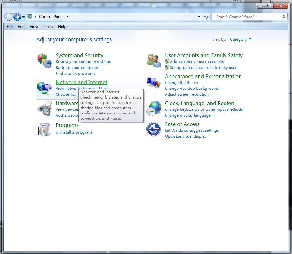Open the recent pages dropdown arrow
The image size is (292, 254).
coord(23,17)
